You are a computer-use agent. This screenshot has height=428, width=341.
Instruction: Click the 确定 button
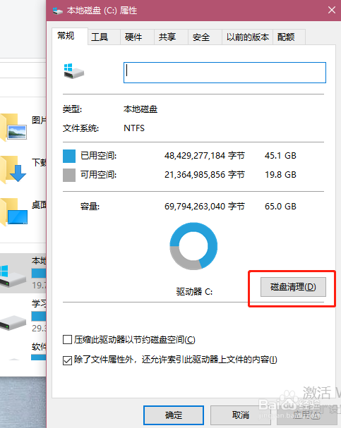click(x=174, y=415)
